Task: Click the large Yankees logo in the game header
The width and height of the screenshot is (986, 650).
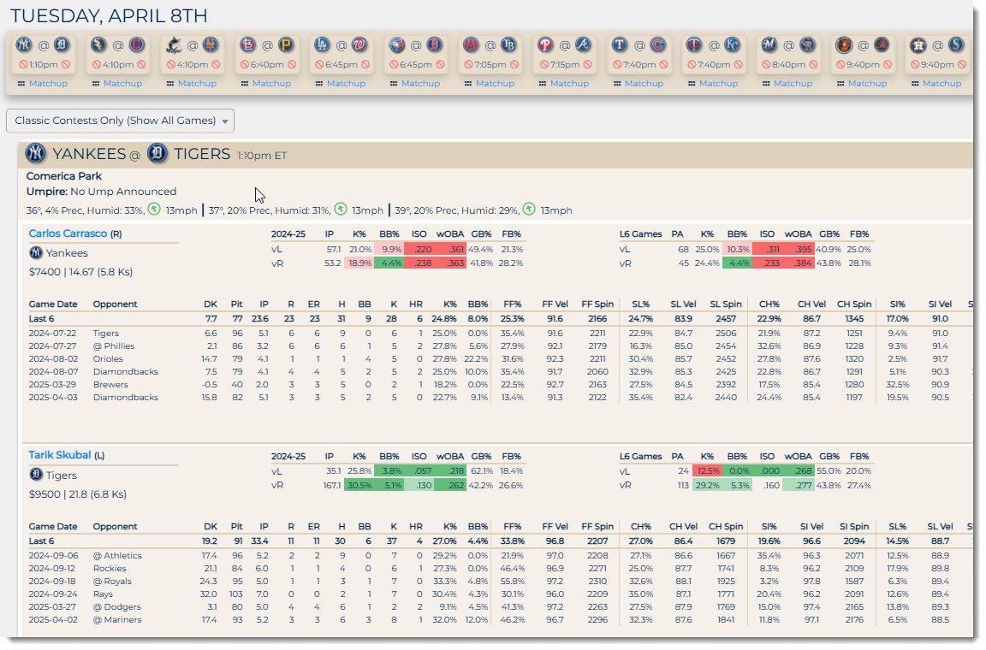Action: (36, 153)
